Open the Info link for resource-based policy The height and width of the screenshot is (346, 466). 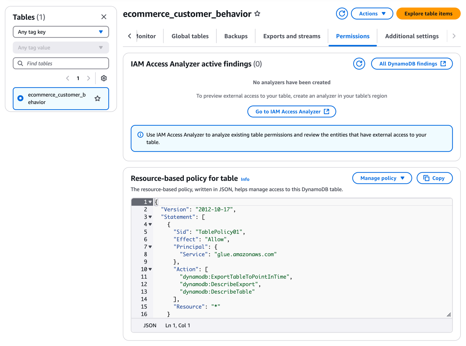coord(245,179)
